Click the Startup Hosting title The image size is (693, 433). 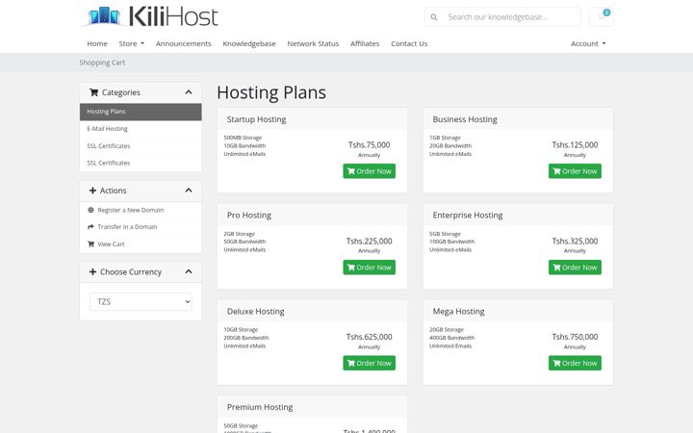[x=256, y=119]
